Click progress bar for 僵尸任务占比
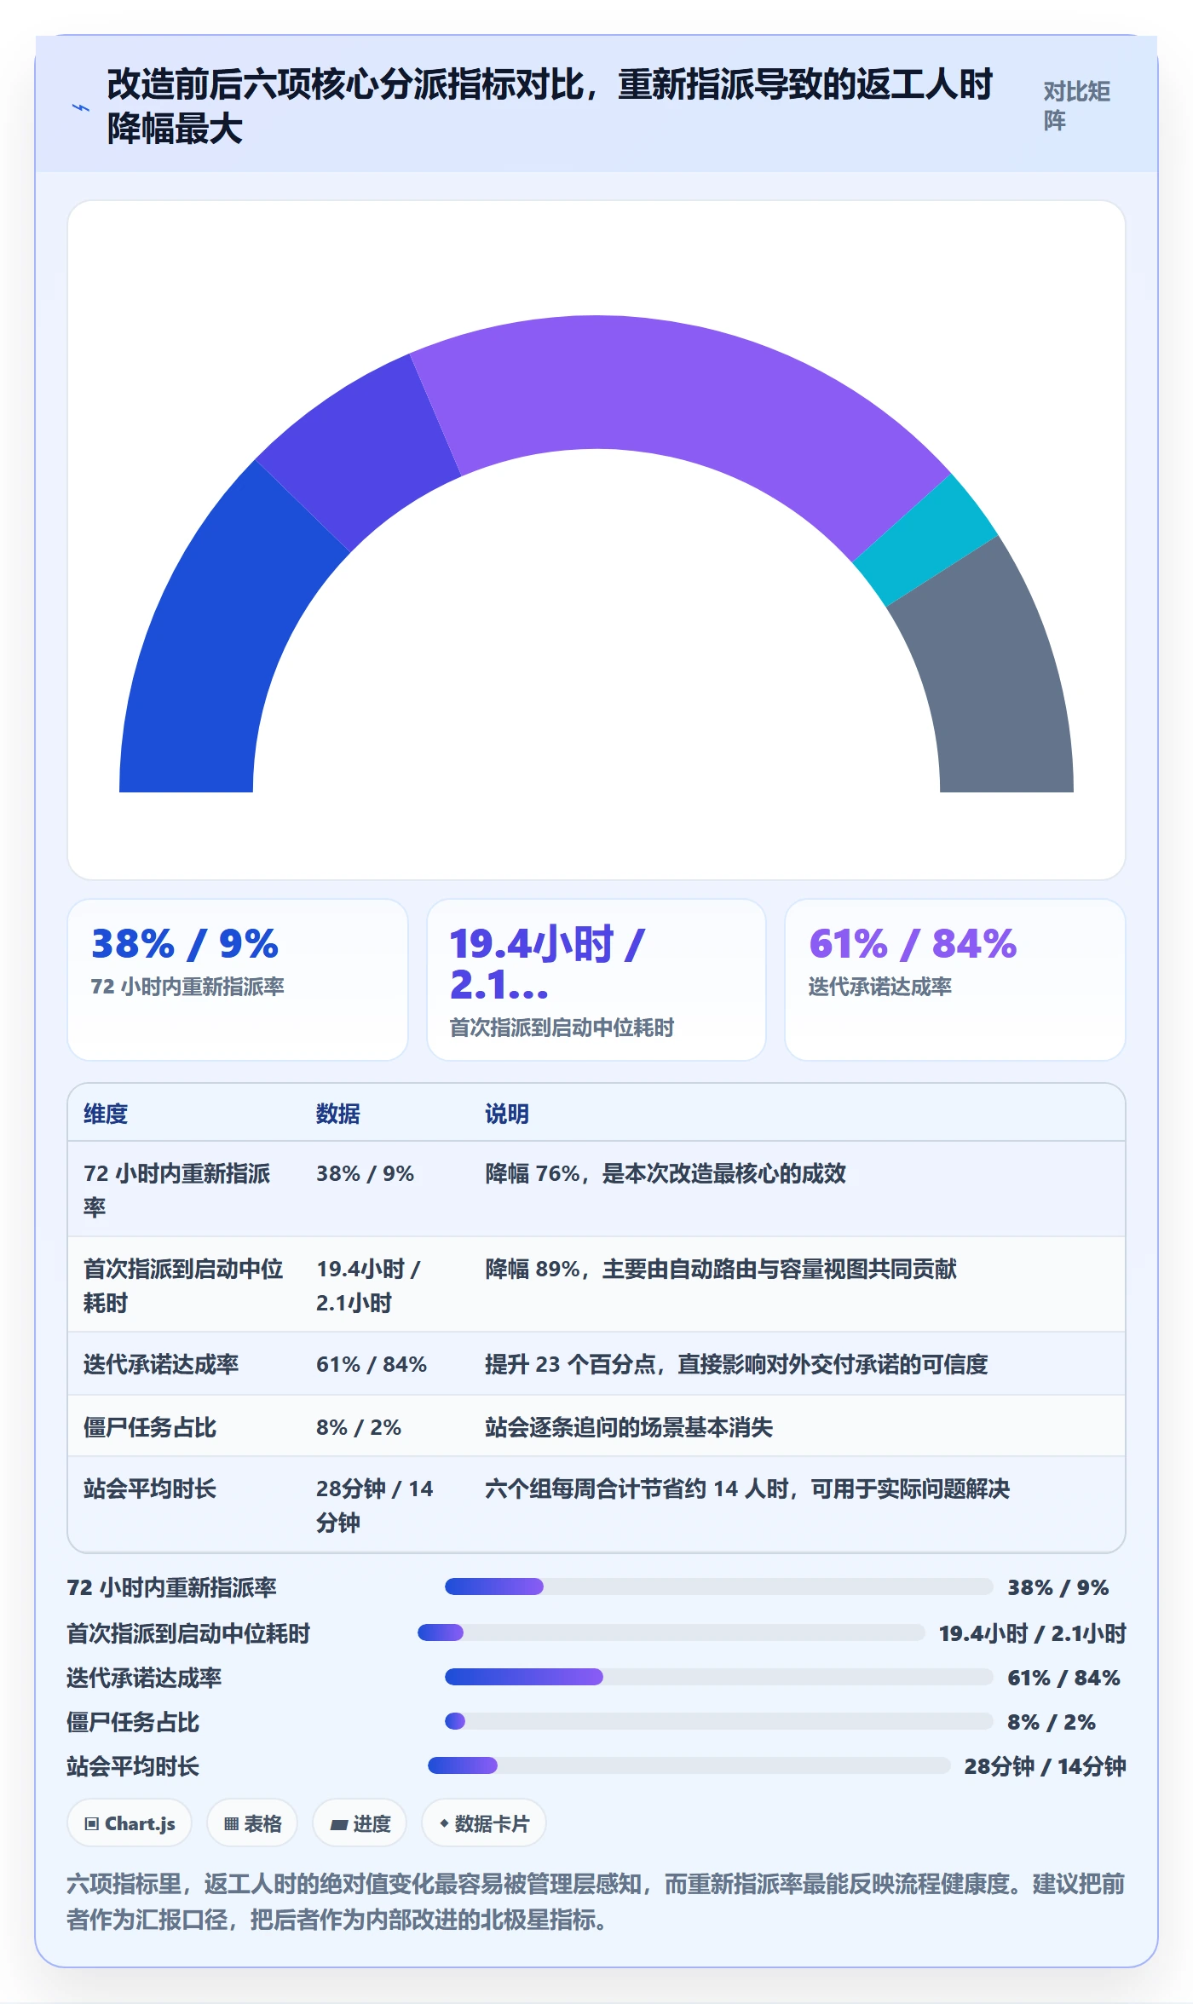This screenshot has height=2004, width=1193. (719, 1721)
